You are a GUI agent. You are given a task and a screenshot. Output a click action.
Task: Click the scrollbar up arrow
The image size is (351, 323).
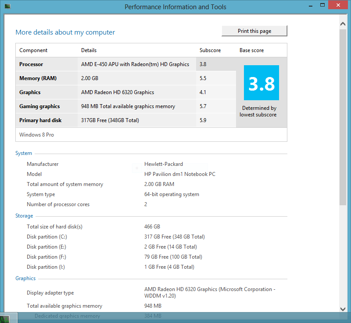343,24
